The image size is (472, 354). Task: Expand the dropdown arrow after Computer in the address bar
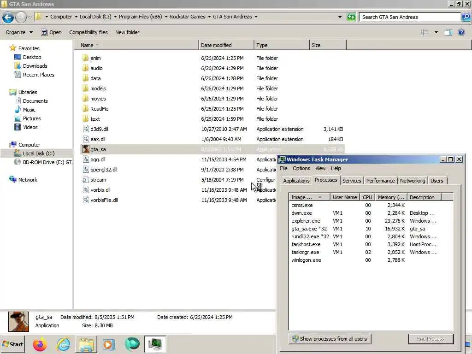(76, 17)
